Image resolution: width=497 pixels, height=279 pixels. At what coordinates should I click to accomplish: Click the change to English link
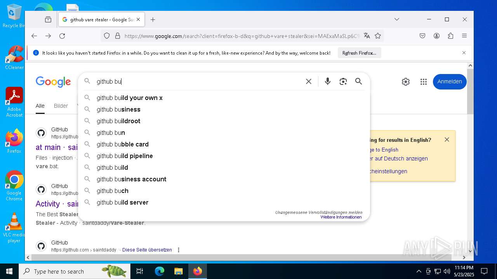pyautogui.click(x=384, y=150)
